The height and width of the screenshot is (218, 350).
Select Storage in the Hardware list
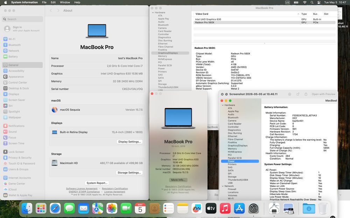[x=162, y=84]
